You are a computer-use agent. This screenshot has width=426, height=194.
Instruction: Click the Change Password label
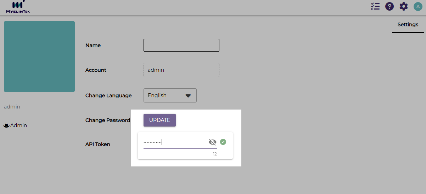point(108,120)
